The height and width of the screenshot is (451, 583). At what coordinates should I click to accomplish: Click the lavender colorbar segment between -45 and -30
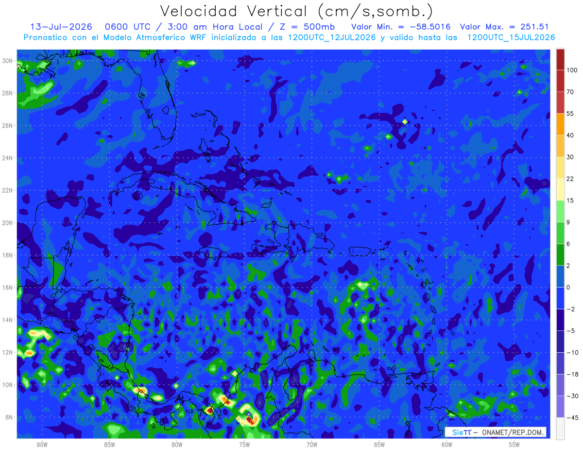point(560,406)
